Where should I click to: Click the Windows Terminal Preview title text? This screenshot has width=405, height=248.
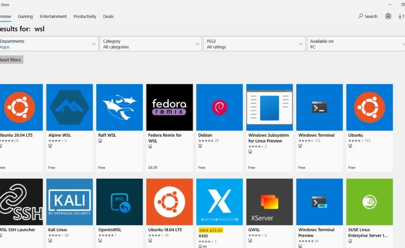tap(316, 232)
